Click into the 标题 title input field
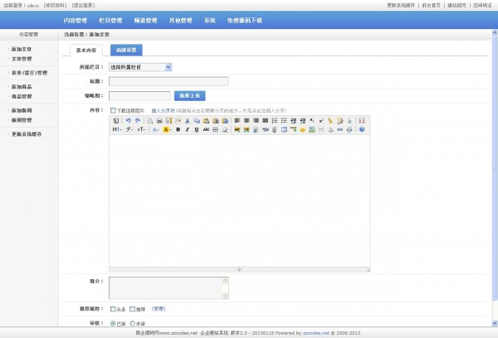This screenshot has width=498, height=338. (168, 81)
